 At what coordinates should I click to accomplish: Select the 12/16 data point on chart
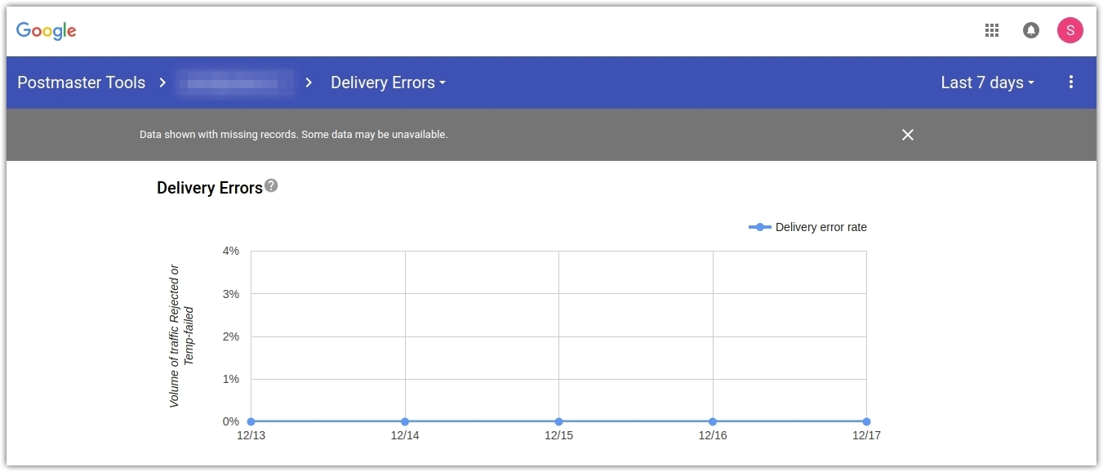point(713,421)
